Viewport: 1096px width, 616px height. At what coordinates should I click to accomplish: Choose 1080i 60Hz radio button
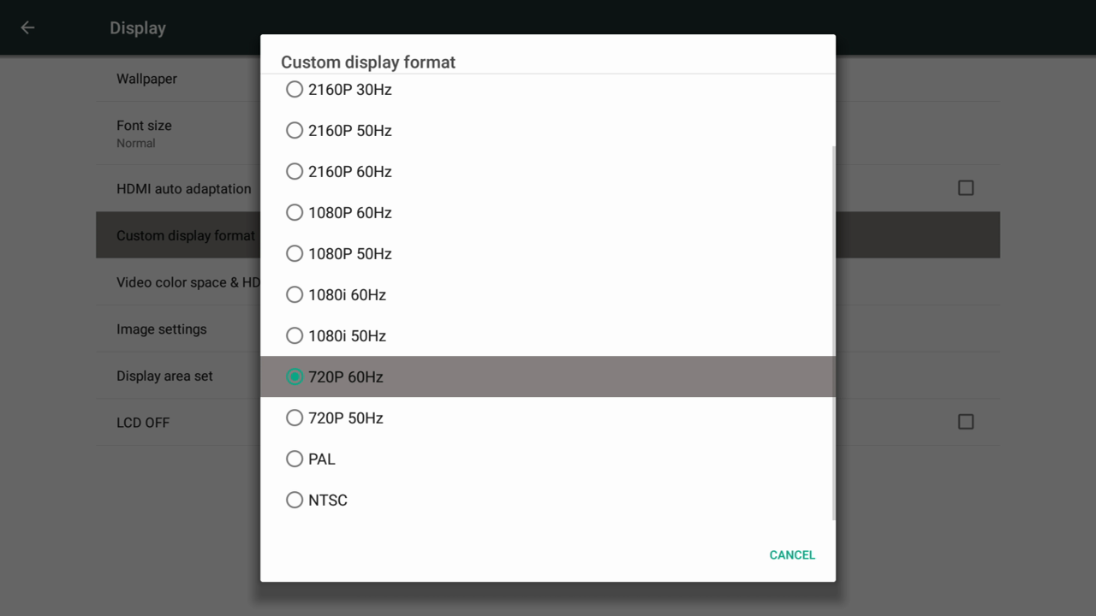coord(295,294)
